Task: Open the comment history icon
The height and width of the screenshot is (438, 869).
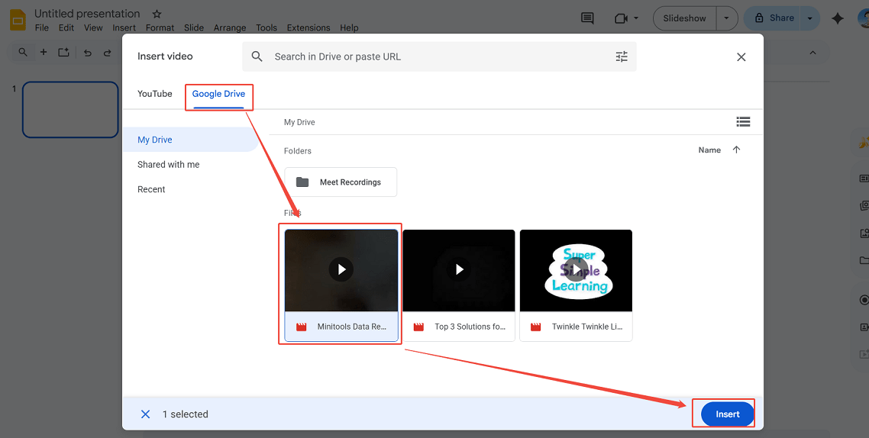Action: point(587,18)
